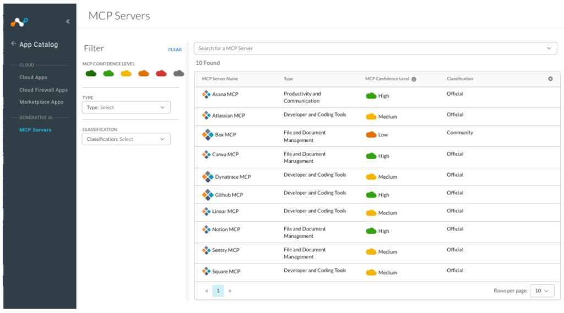Image resolution: width=564 pixels, height=313 pixels.
Task: Open Github MCP server name
Action: click(229, 195)
